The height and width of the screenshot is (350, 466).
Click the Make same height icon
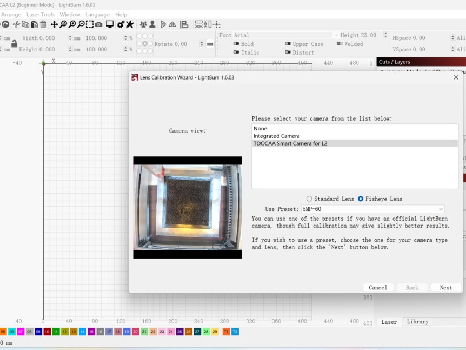click(x=208, y=24)
